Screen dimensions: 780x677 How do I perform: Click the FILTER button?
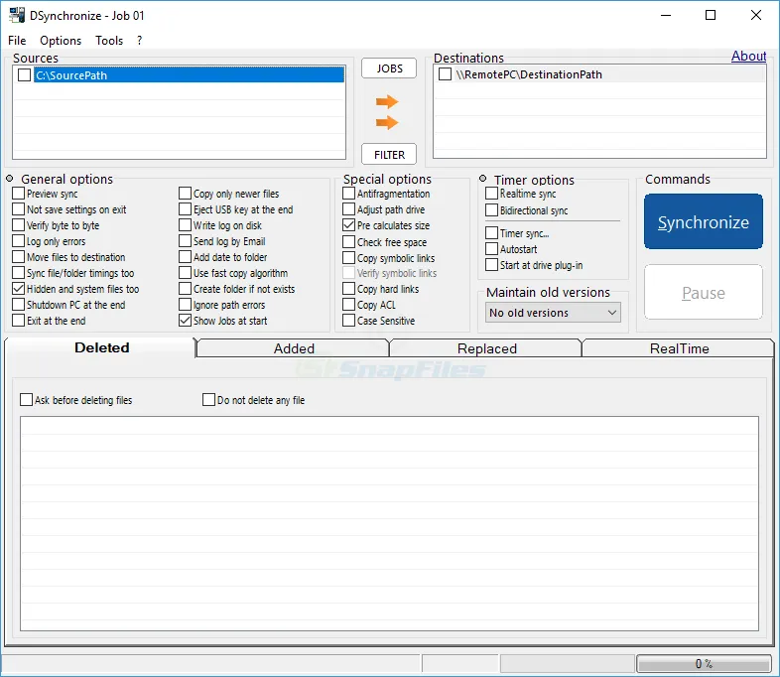tap(389, 155)
